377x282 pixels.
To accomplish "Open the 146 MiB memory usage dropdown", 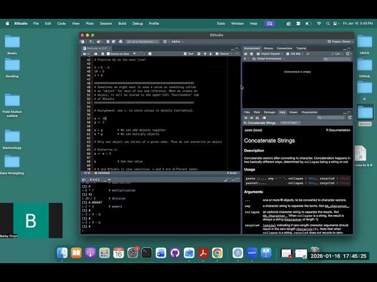I will pos(295,53).
